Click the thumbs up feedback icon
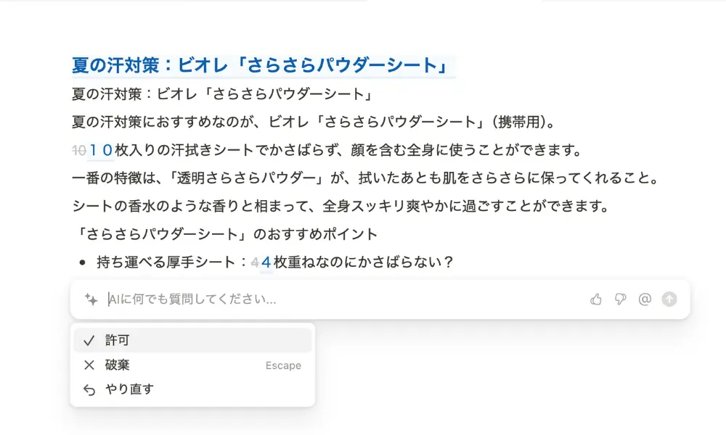The height and width of the screenshot is (435, 726). coord(596,299)
